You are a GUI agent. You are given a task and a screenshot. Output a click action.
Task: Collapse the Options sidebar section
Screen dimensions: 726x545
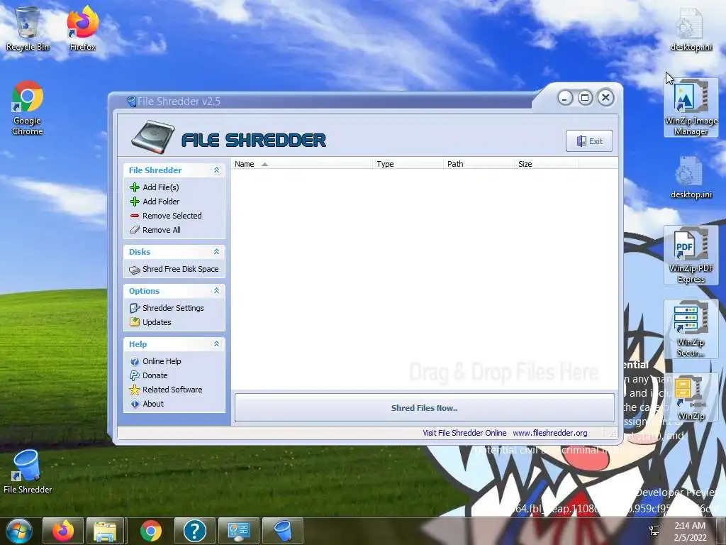click(216, 290)
